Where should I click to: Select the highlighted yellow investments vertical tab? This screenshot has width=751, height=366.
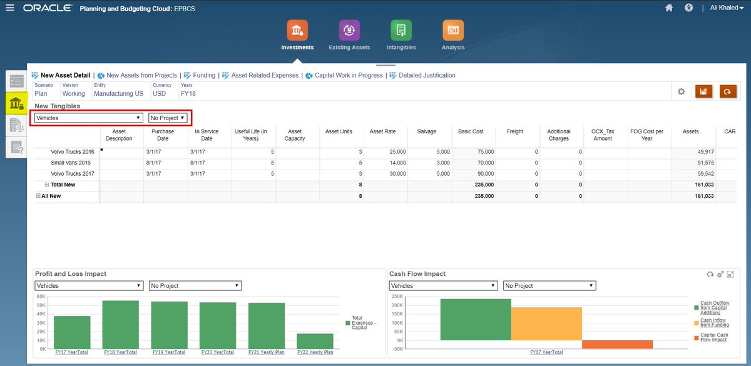(x=16, y=103)
